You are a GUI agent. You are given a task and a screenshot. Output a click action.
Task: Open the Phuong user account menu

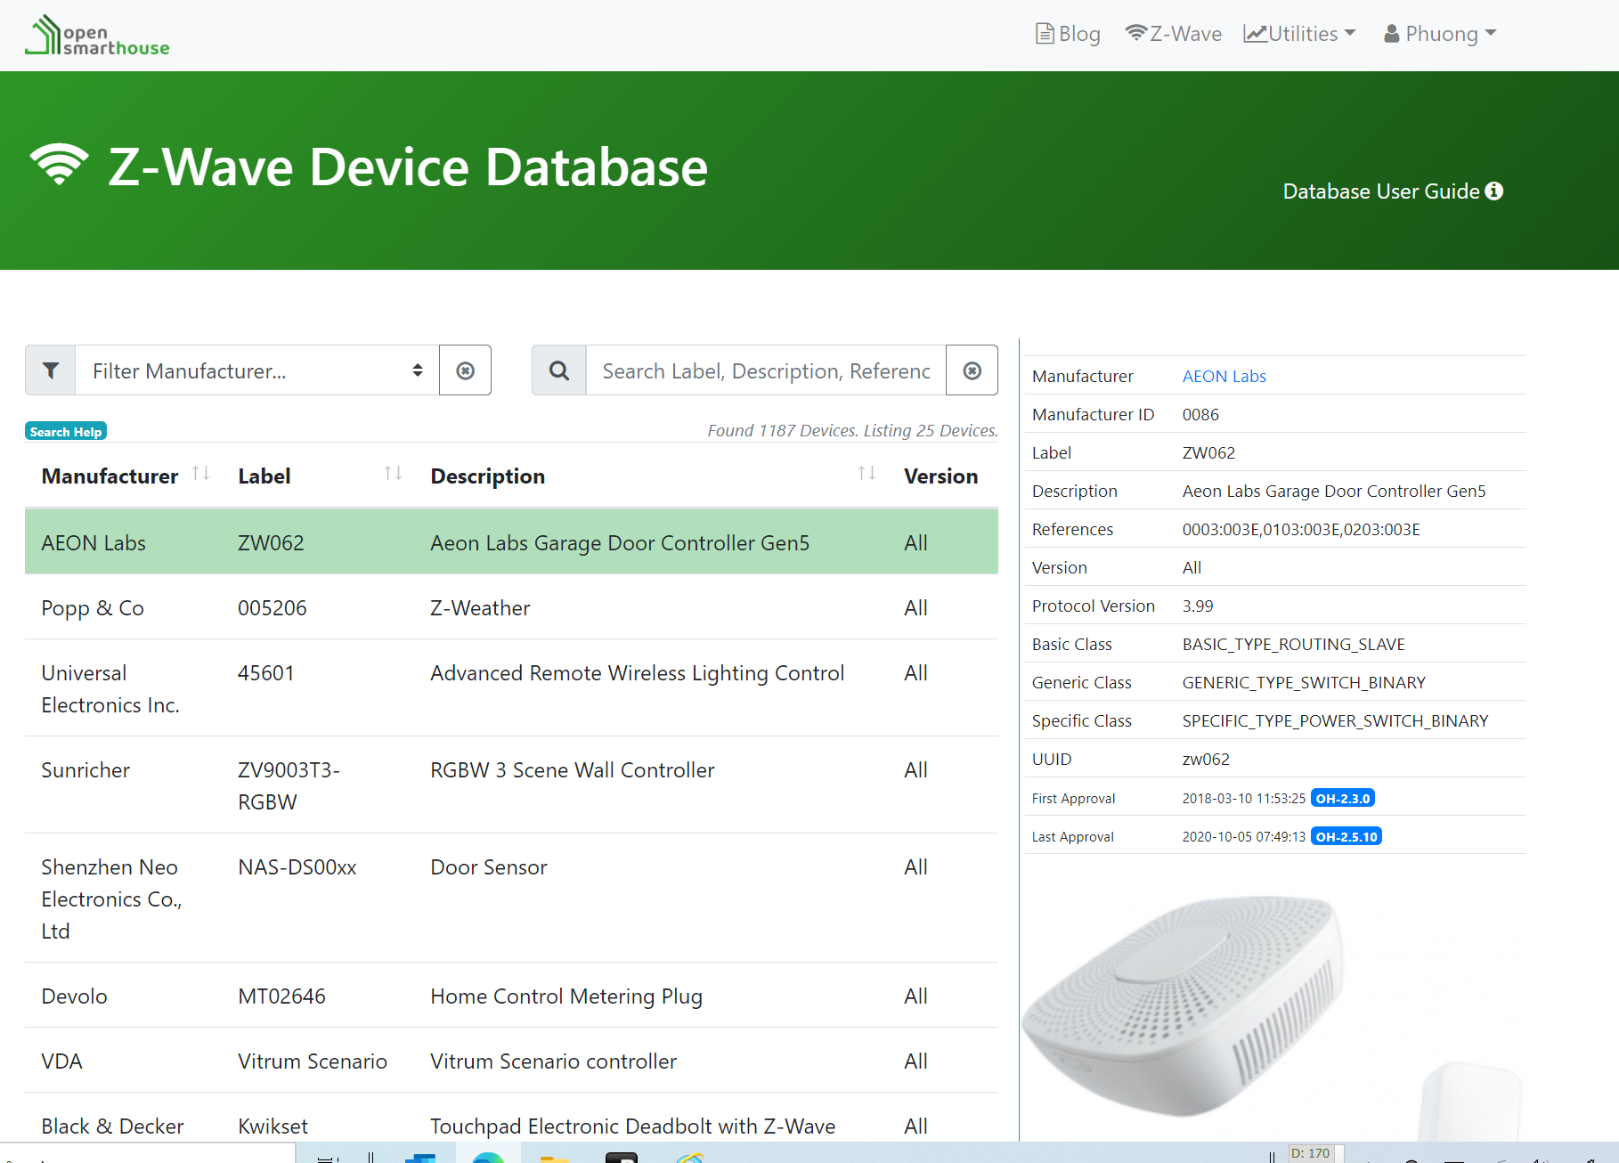point(1440,34)
